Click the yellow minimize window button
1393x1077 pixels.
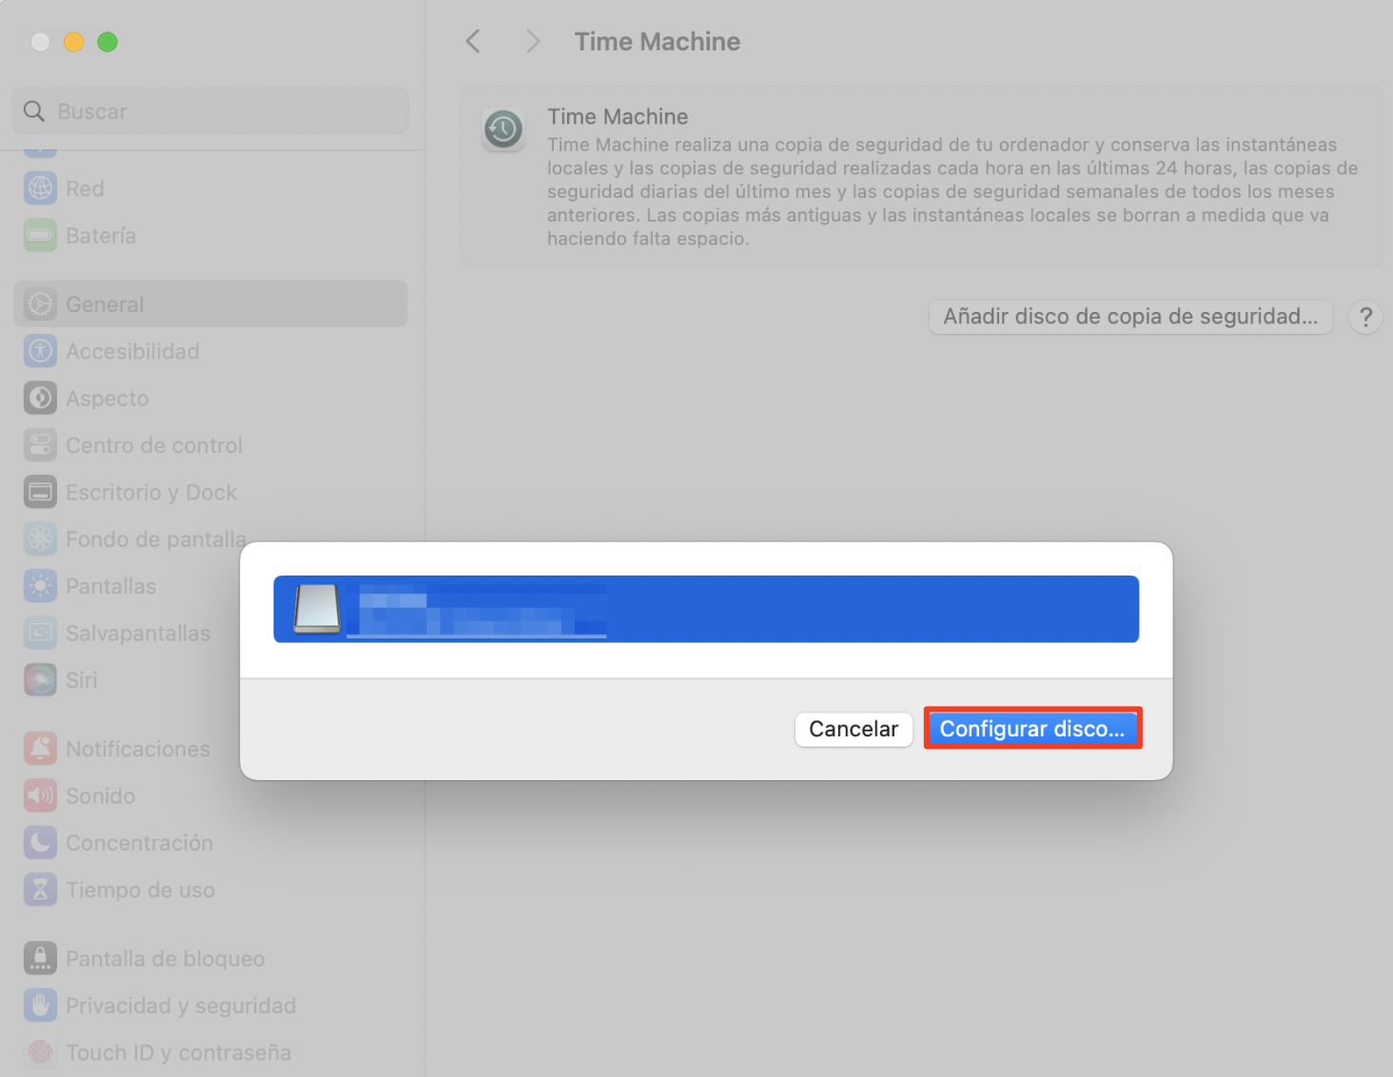[x=74, y=42]
